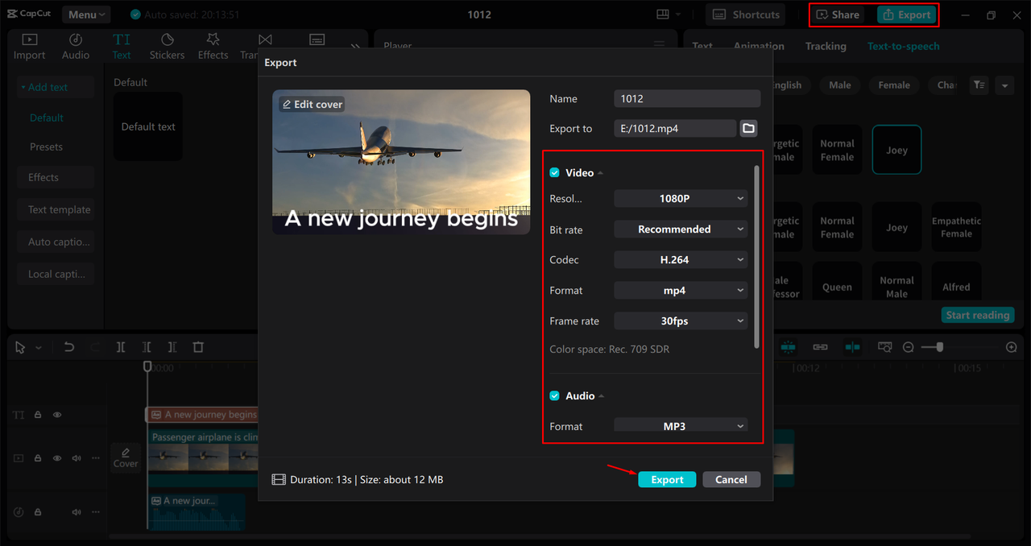
Task: Toggle the preview axis icon
Action: click(x=852, y=346)
